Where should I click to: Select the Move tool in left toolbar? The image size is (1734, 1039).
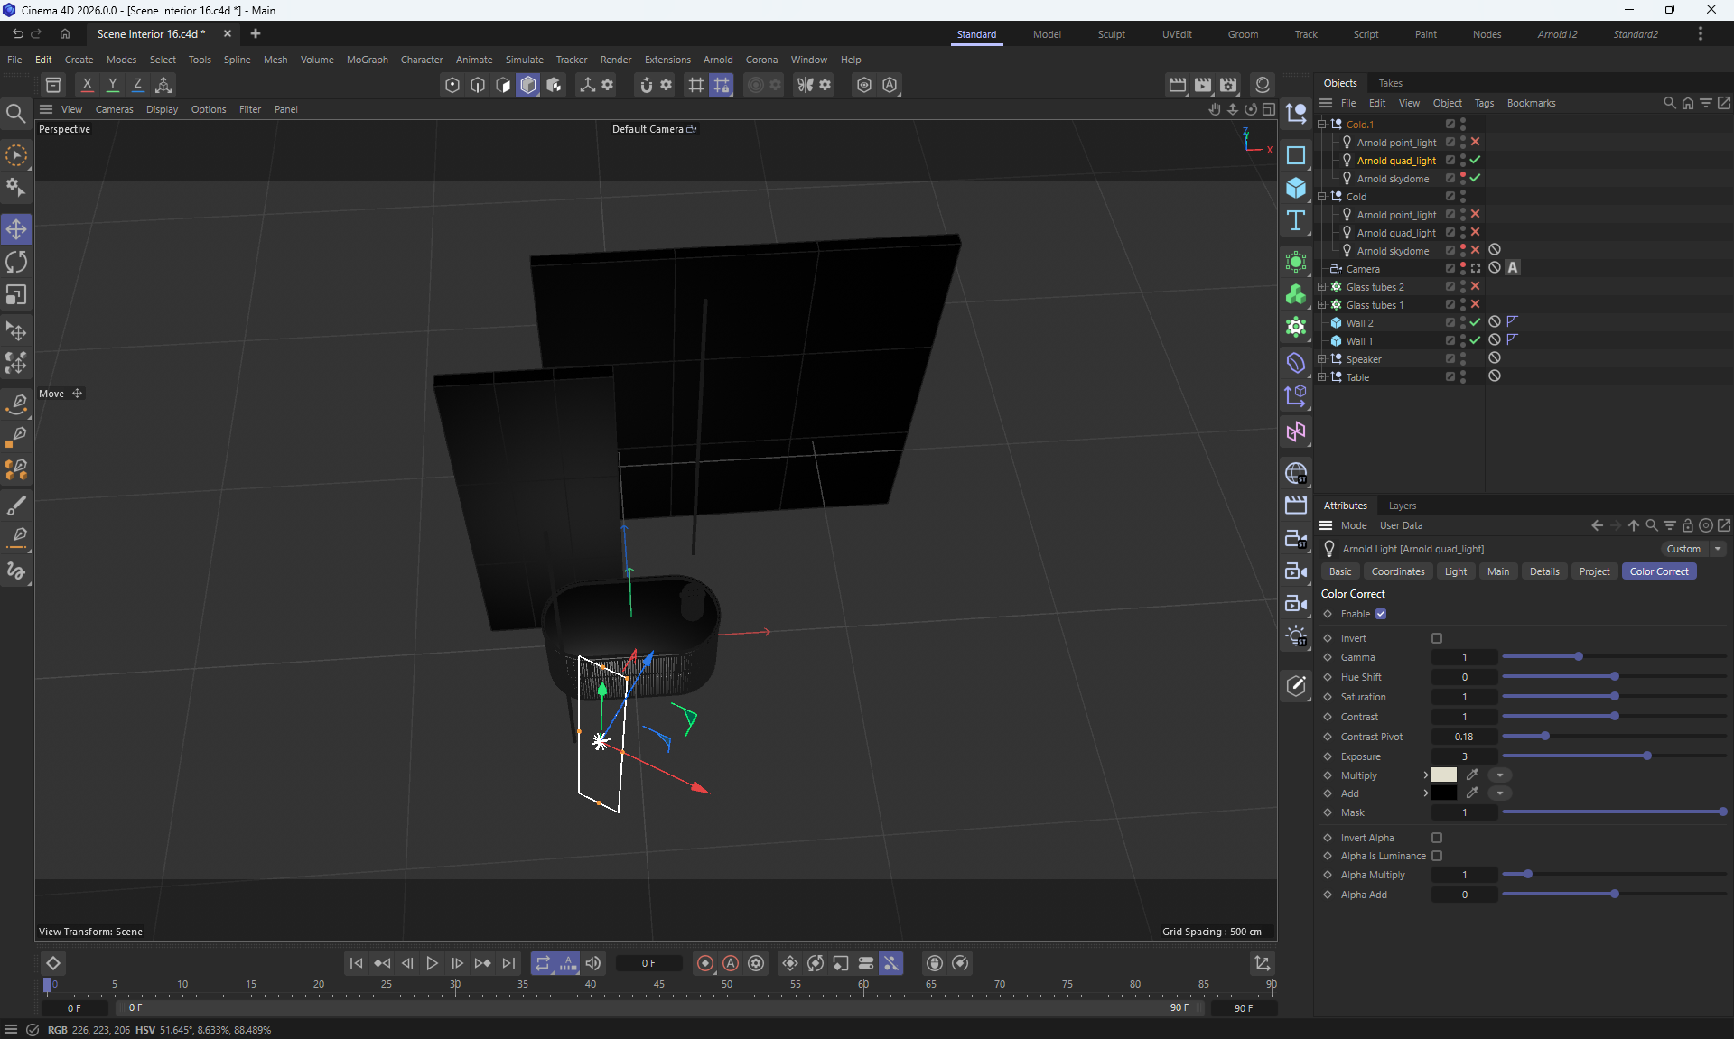(16, 229)
